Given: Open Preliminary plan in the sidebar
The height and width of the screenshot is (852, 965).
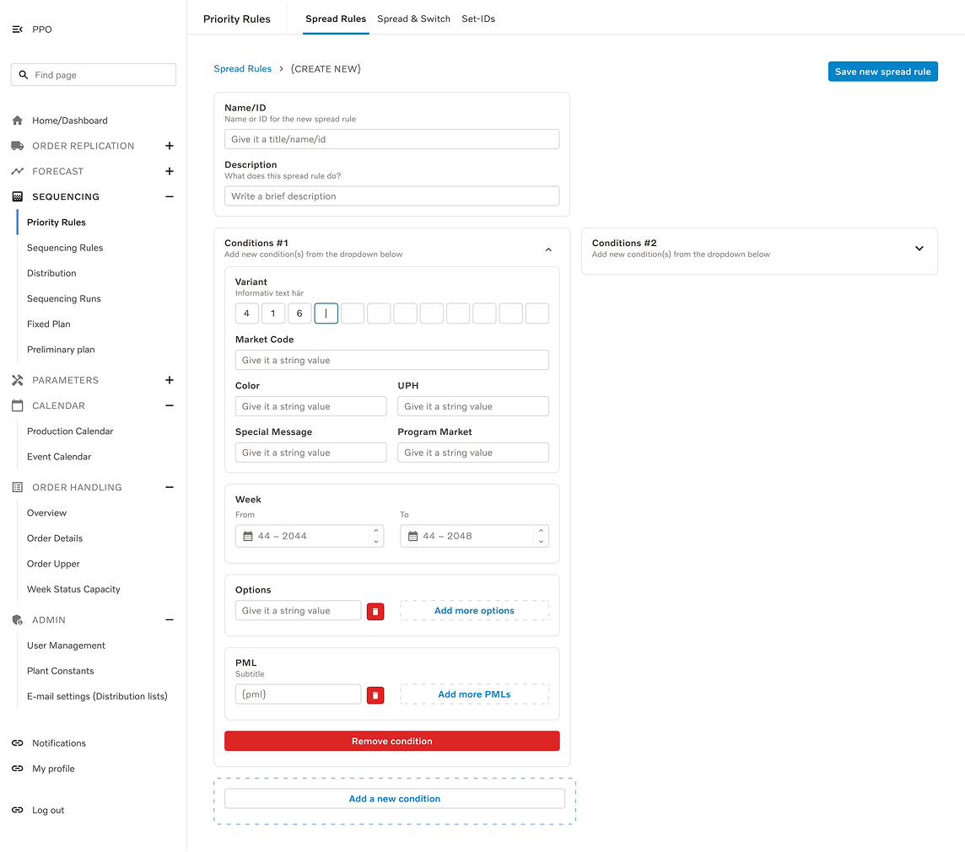Looking at the screenshot, I should pos(61,350).
